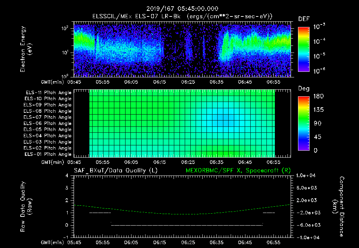
Task: Click the white data quality line at value 0
Action: click(187, 225)
